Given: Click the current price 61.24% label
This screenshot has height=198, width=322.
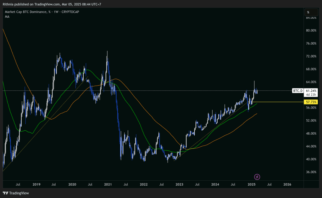Looking at the screenshot, I should point(311,91).
